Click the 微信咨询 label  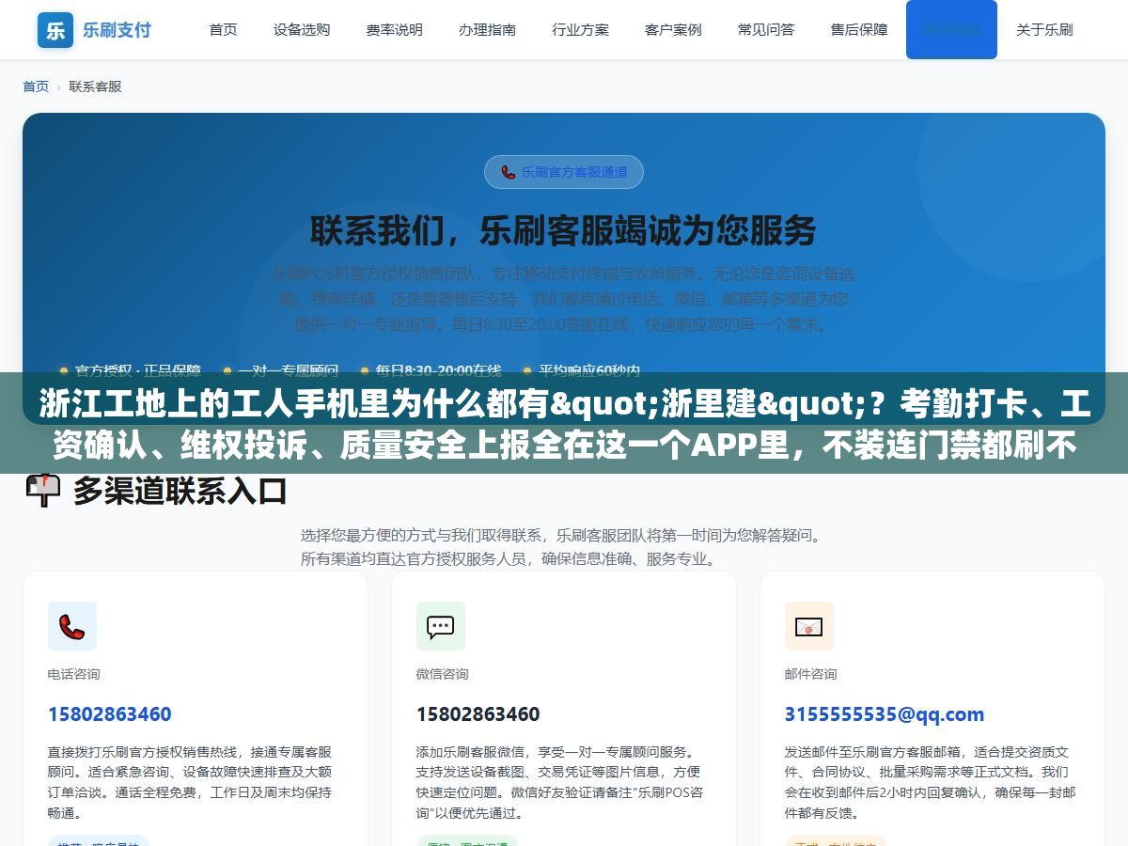[x=443, y=674]
